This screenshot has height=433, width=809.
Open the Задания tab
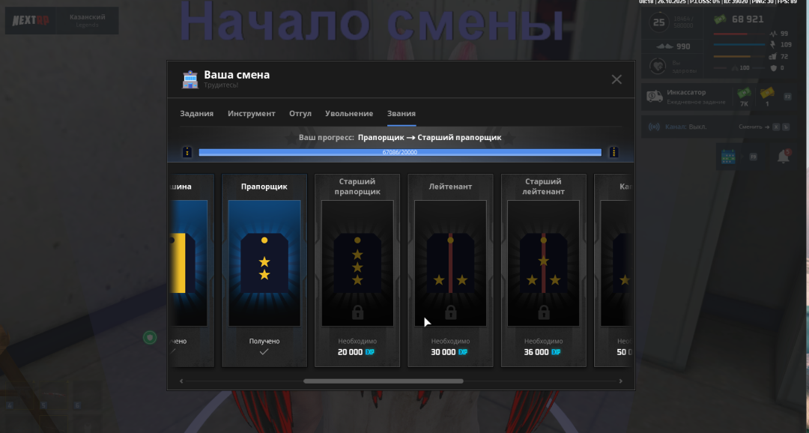(196, 113)
